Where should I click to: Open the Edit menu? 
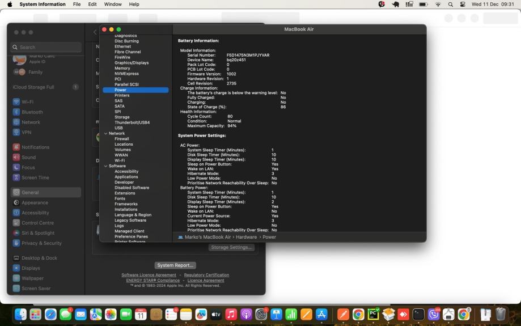[x=92, y=5]
